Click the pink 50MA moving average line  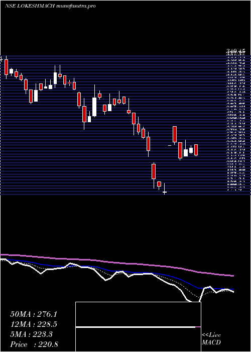(x=116, y=262)
